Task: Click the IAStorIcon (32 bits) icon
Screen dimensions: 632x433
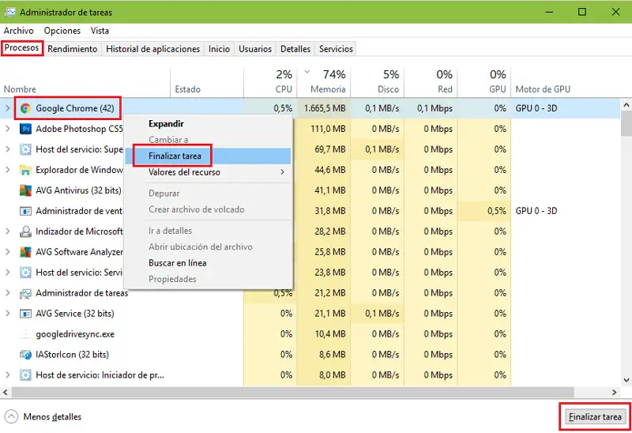Action: [x=25, y=355]
